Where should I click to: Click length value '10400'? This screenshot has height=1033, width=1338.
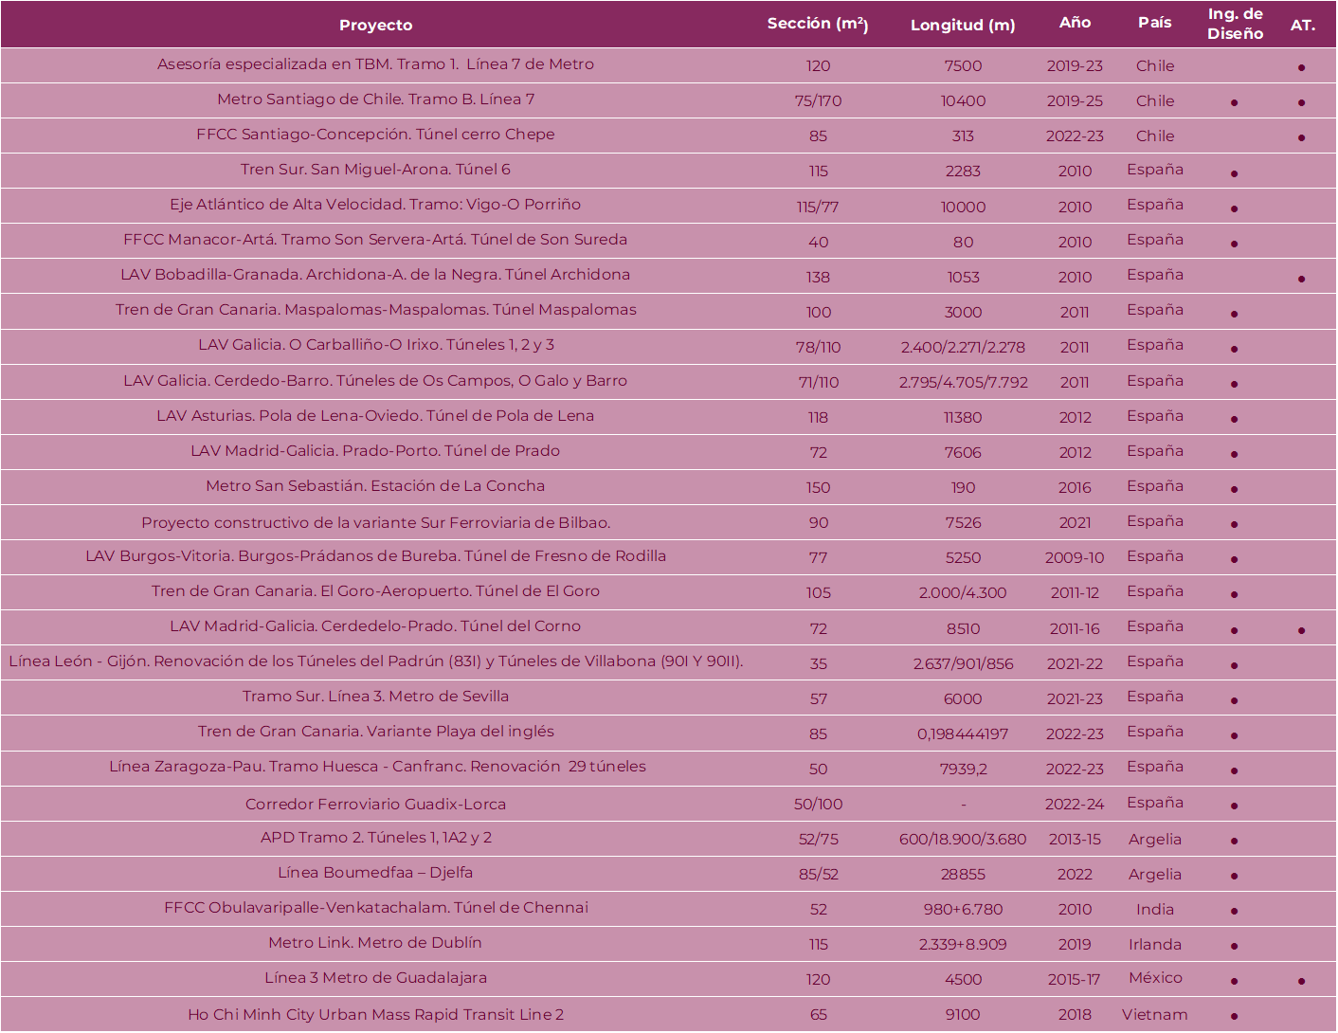pos(963,101)
